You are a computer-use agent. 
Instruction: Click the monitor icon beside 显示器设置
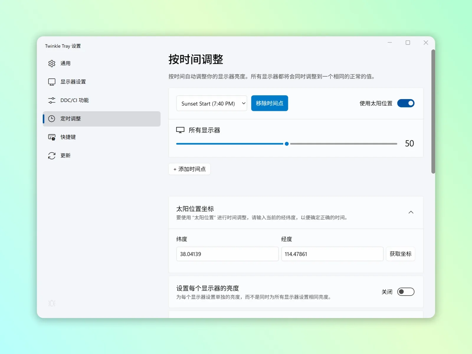point(52,82)
